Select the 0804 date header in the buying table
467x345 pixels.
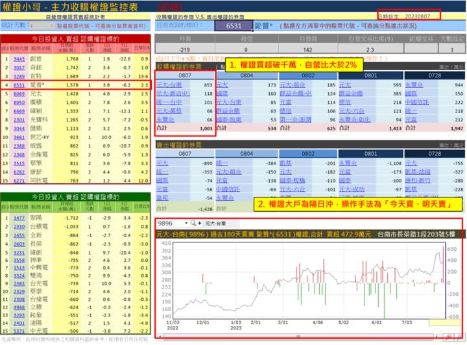click(x=246, y=75)
